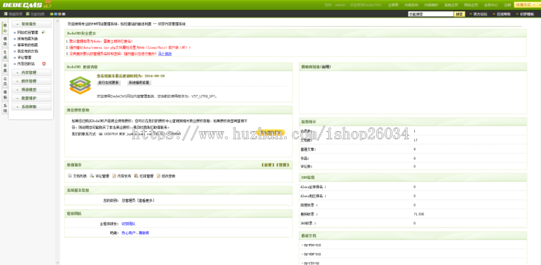Viewport: 541px width, 265px height.
Task: Switch to the 会员 vertical tab
Action: (x=5, y=81)
